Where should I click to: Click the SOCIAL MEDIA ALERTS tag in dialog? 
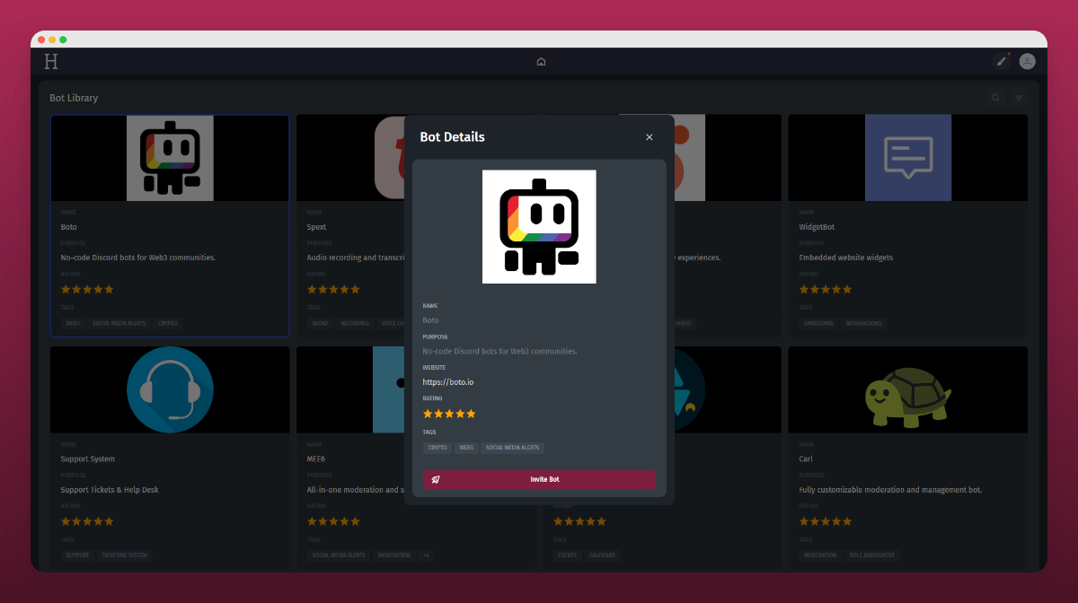512,448
